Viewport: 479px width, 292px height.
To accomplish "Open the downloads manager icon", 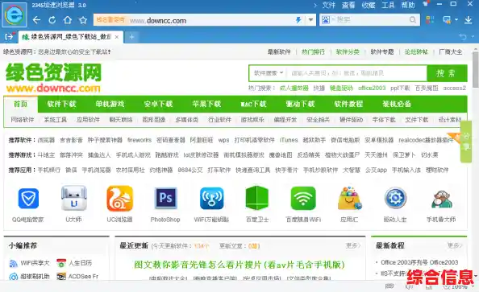I will [x=468, y=20].
